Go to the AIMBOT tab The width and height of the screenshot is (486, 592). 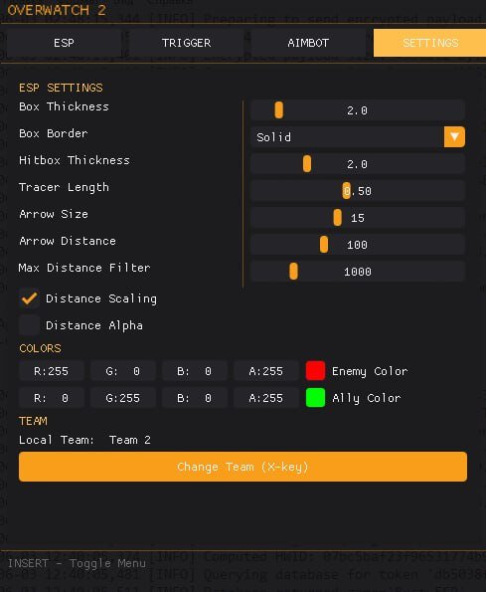tap(308, 43)
